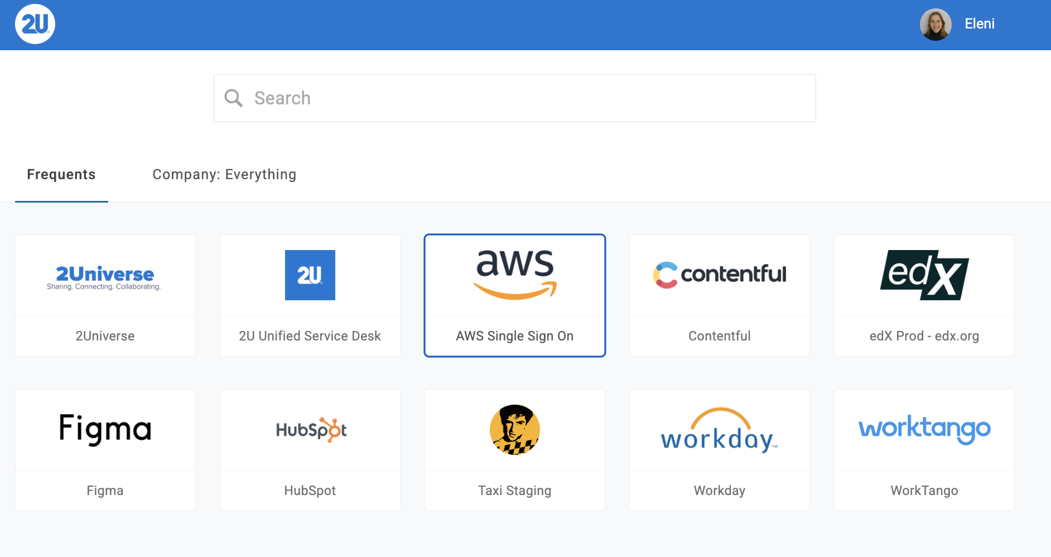Click the Eleni username label
Viewport: 1051px width, 557px height.
[980, 24]
